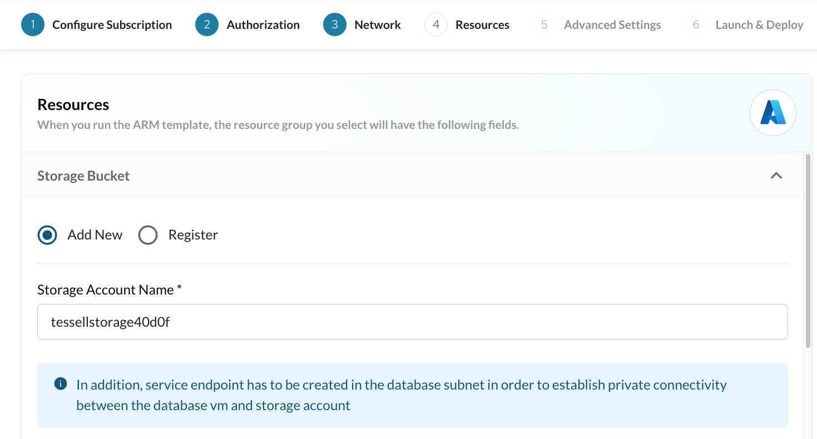Open the Resources step label
The height and width of the screenshot is (439, 817).
tap(482, 25)
